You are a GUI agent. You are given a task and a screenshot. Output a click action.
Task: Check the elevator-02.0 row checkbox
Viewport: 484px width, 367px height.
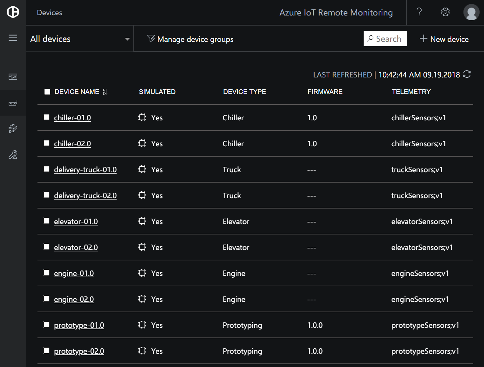(x=46, y=247)
